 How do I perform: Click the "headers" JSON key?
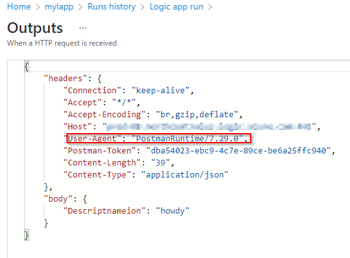pos(65,79)
